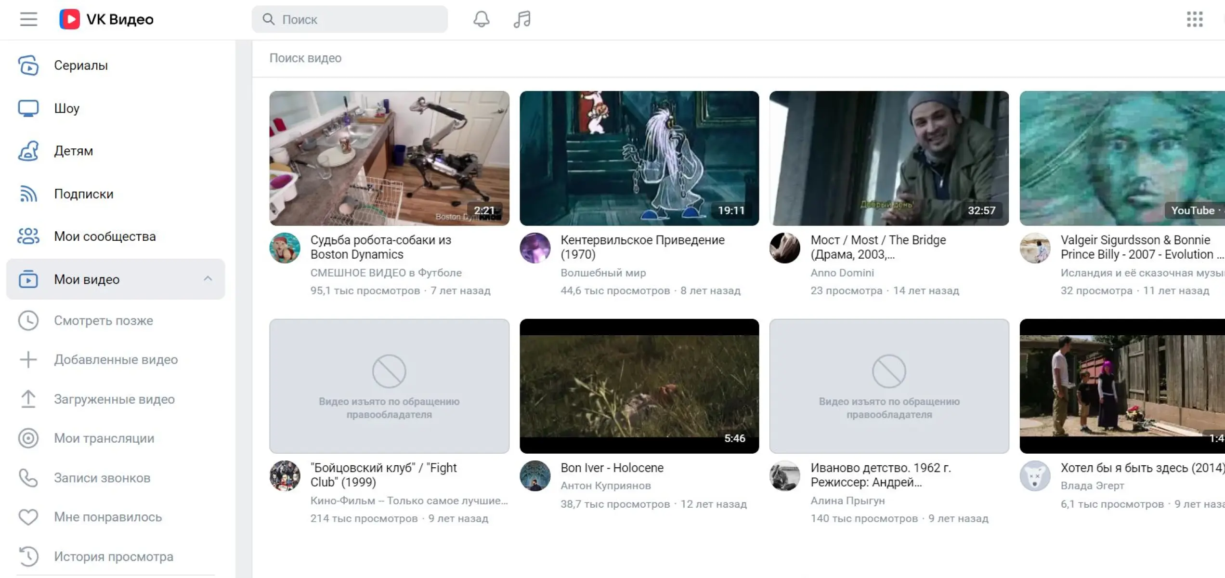
Task: Open Подписки in the sidebar
Action: [84, 194]
